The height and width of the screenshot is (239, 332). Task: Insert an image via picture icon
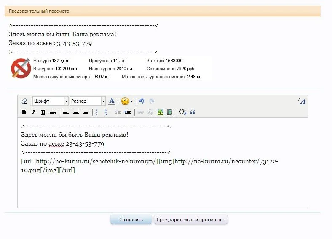tap(160, 112)
